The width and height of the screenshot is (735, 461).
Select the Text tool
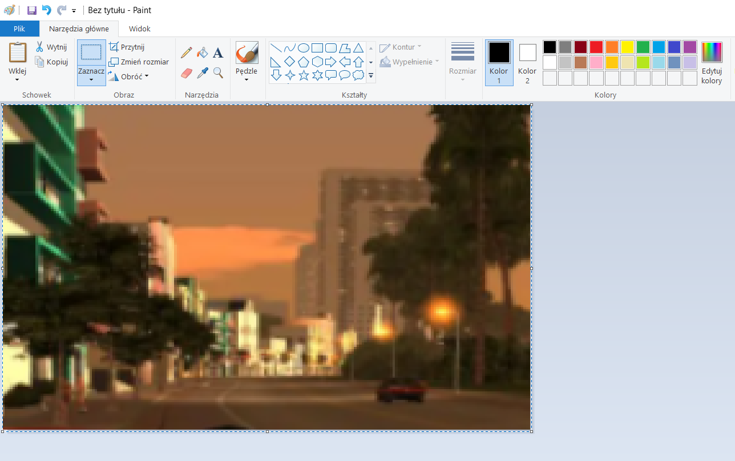tap(218, 53)
